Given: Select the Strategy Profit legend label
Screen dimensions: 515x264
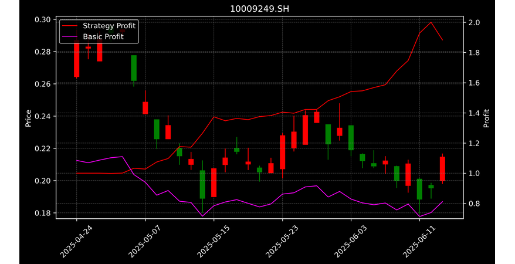Looking at the screenshot, I should pyautogui.click(x=109, y=26).
